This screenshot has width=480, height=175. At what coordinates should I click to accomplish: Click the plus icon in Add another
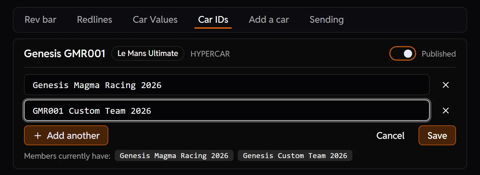pyautogui.click(x=38, y=136)
